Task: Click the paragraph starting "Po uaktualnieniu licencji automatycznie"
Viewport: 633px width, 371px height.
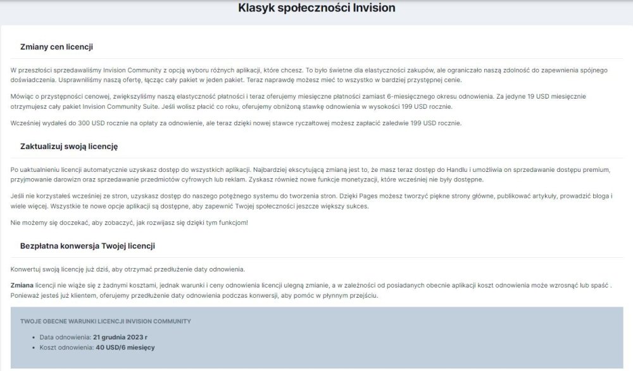Action: click(x=310, y=174)
